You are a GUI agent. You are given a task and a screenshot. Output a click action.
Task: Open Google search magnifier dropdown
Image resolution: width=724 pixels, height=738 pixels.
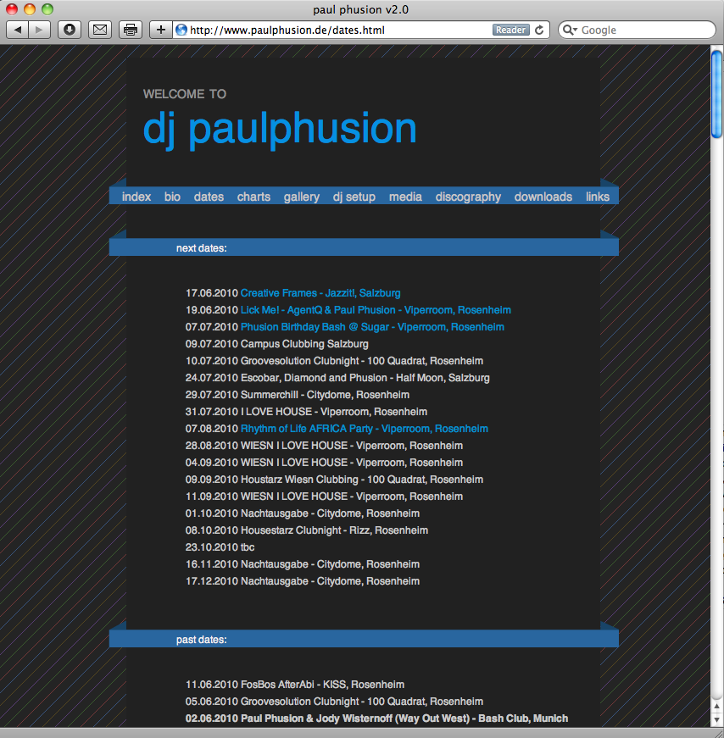(570, 31)
